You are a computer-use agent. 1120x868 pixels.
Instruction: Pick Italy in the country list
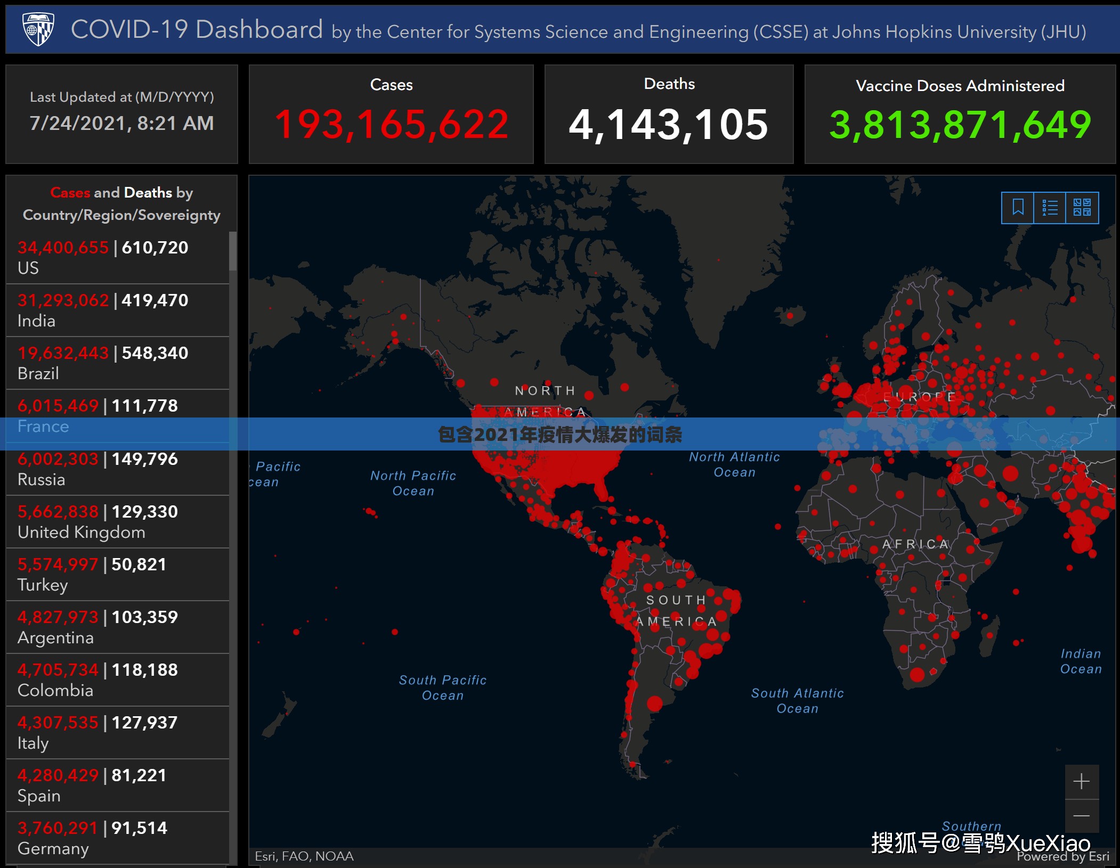tap(118, 733)
